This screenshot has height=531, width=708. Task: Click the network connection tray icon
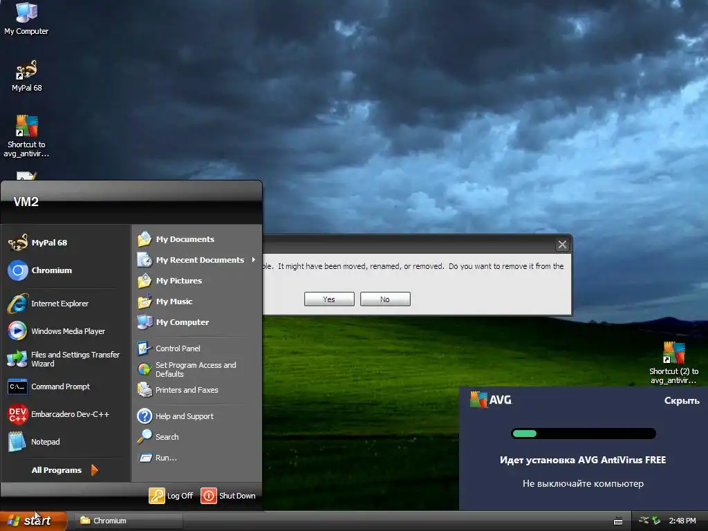click(x=644, y=521)
